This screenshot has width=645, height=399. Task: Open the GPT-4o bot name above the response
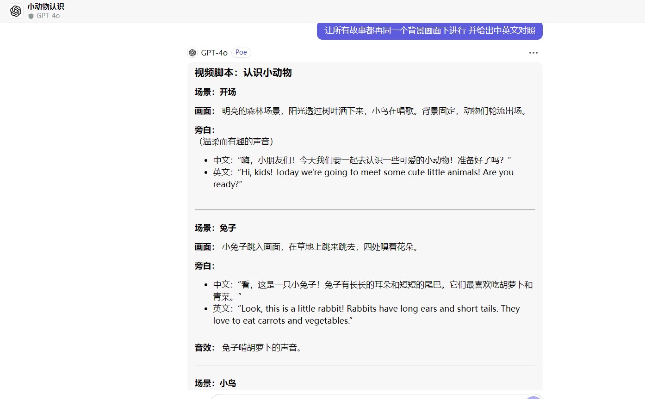[x=214, y=53]
